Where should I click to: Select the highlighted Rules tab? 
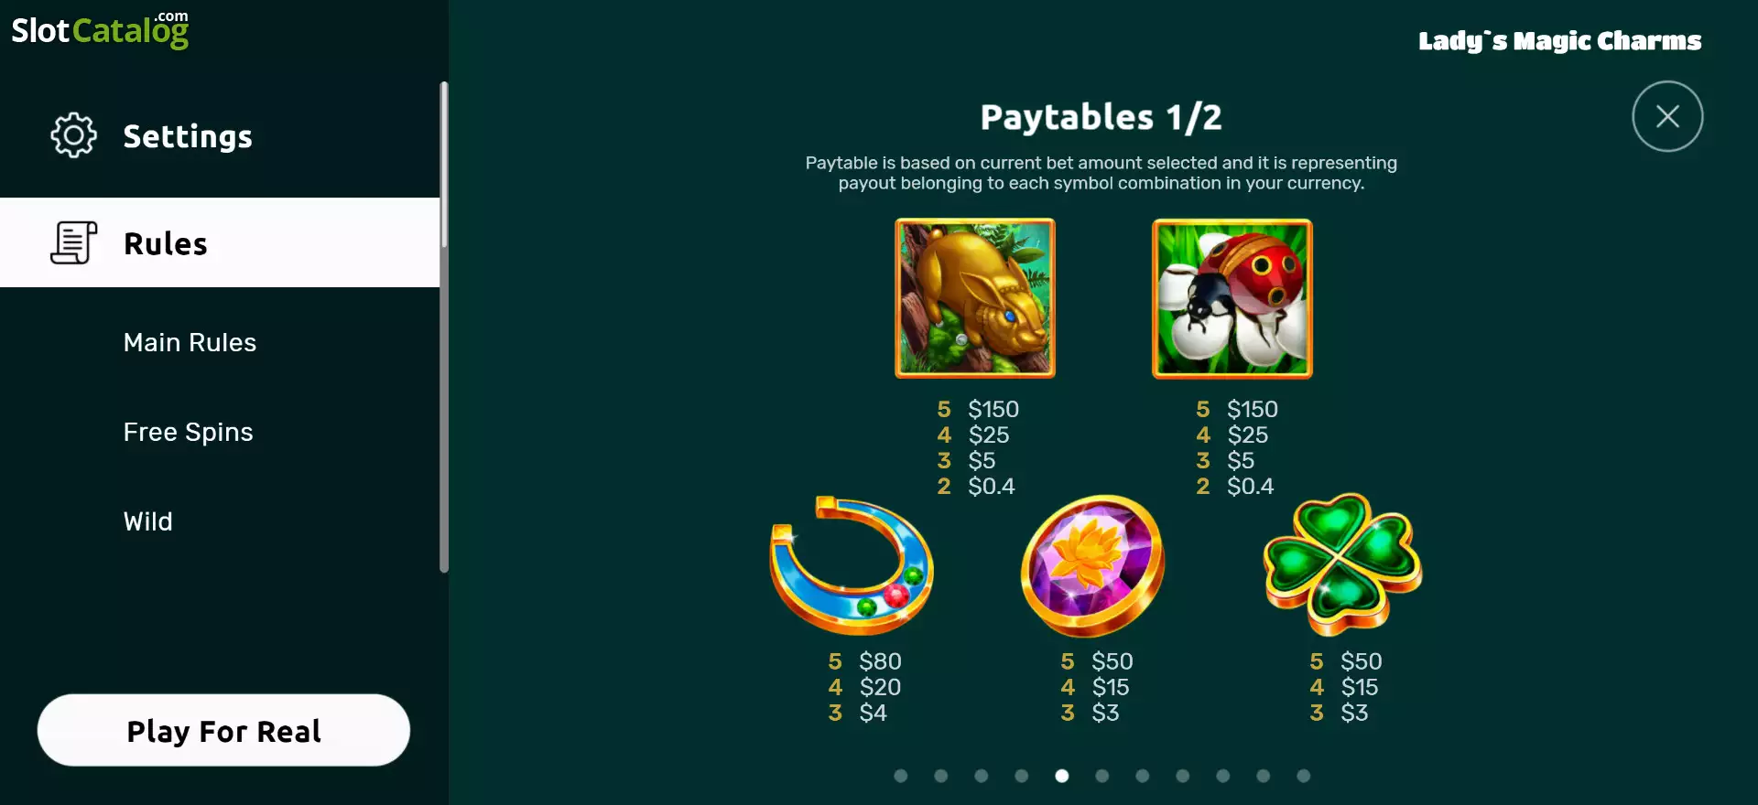click(x=220, y=242)
